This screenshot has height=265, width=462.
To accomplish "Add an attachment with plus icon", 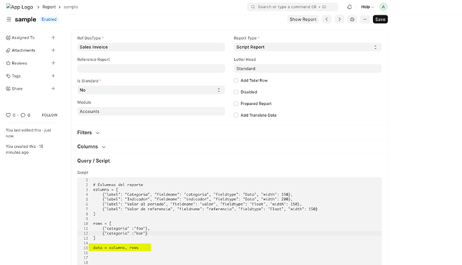I will click(x=54, y=50).
